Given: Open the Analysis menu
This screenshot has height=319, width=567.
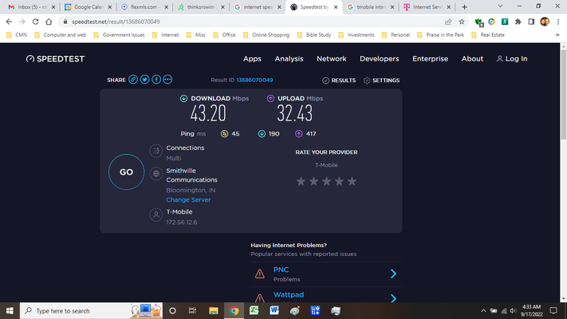Looking at the screenshot, I should pyautogui.click(x=289, y=58).
